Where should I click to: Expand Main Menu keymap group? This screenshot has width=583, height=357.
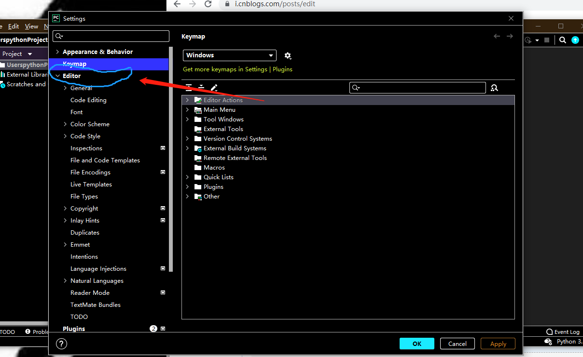click(x=187, y=109)
